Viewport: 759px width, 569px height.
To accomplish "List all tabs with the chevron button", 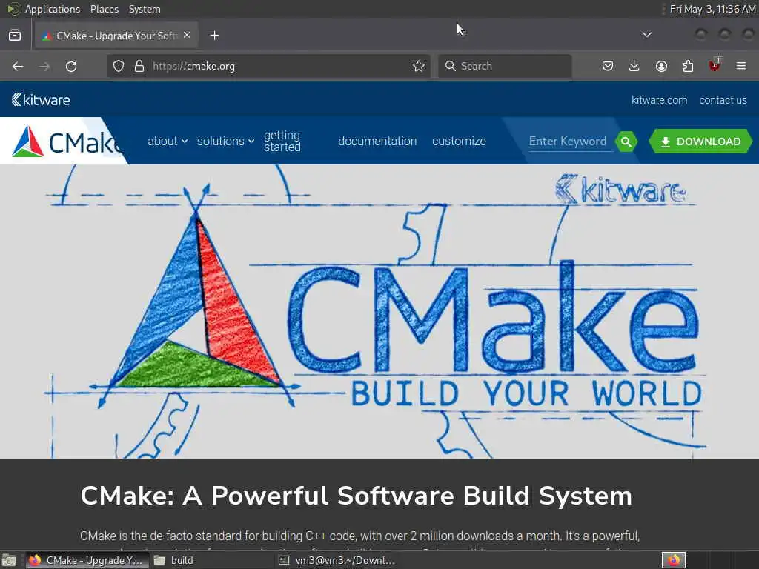I will coord(646,35).
